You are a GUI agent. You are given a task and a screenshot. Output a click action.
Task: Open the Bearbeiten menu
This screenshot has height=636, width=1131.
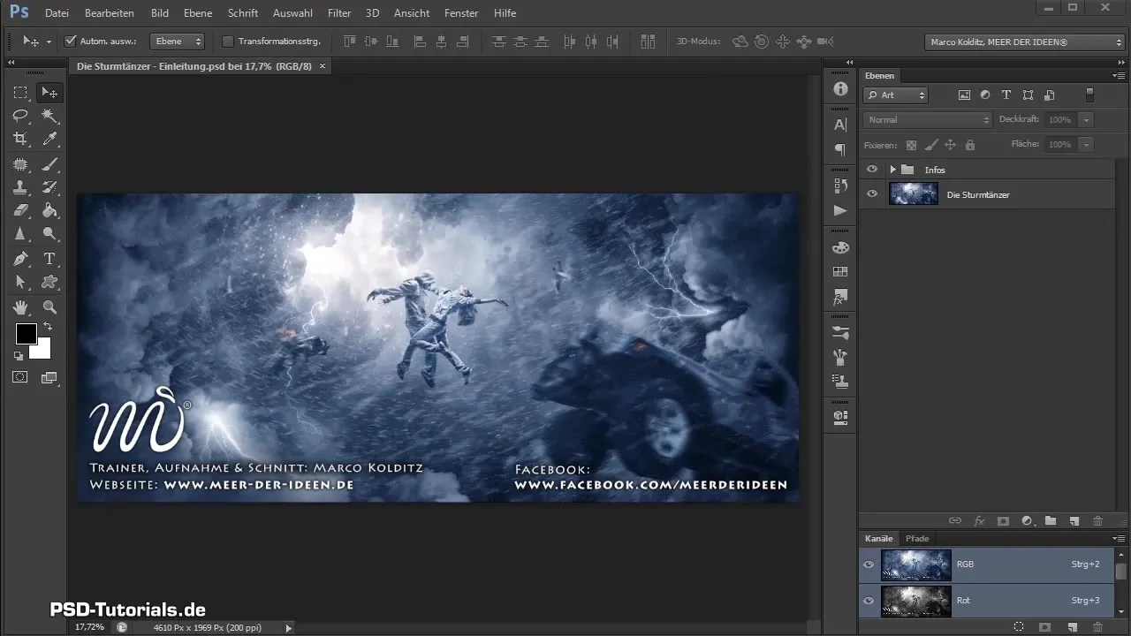110,13
